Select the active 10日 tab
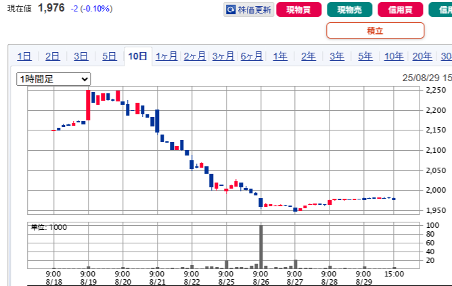This screenshot has height=286, width=452. (138, 56)
